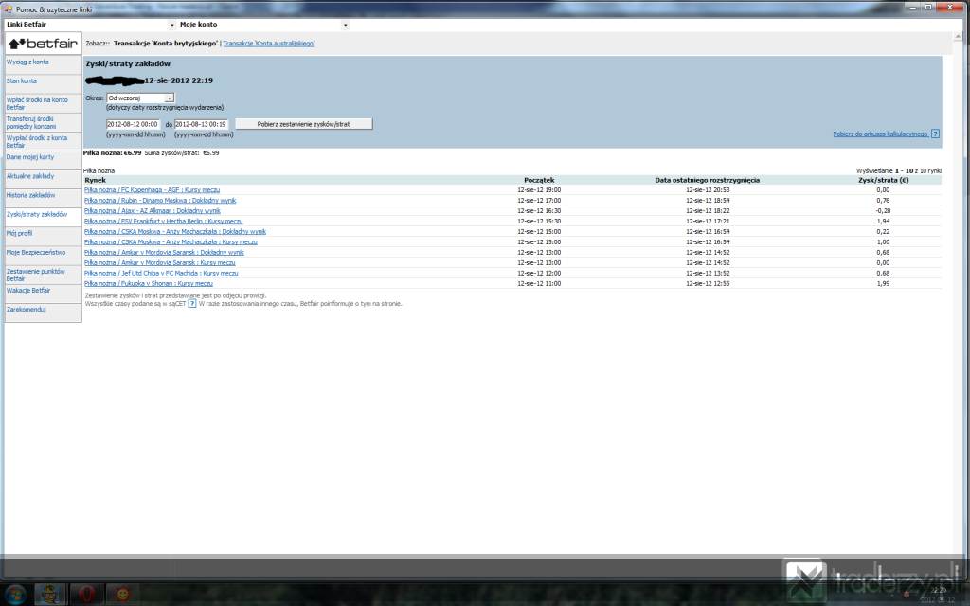Open Rubin - Dinamo Moskwa market link
Image resolution: width=970 pixels, height=606 pixels.
(160, 201)
